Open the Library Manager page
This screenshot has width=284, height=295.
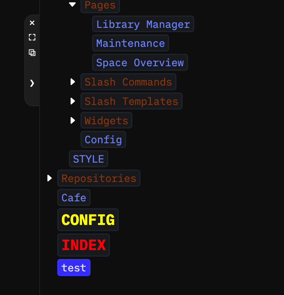pos(143,24)
